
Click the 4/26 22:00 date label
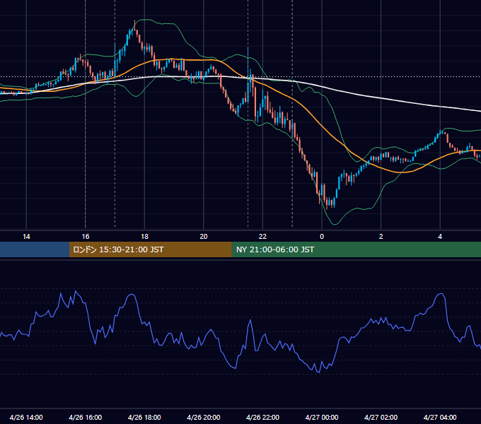click(x=263, y=417)
